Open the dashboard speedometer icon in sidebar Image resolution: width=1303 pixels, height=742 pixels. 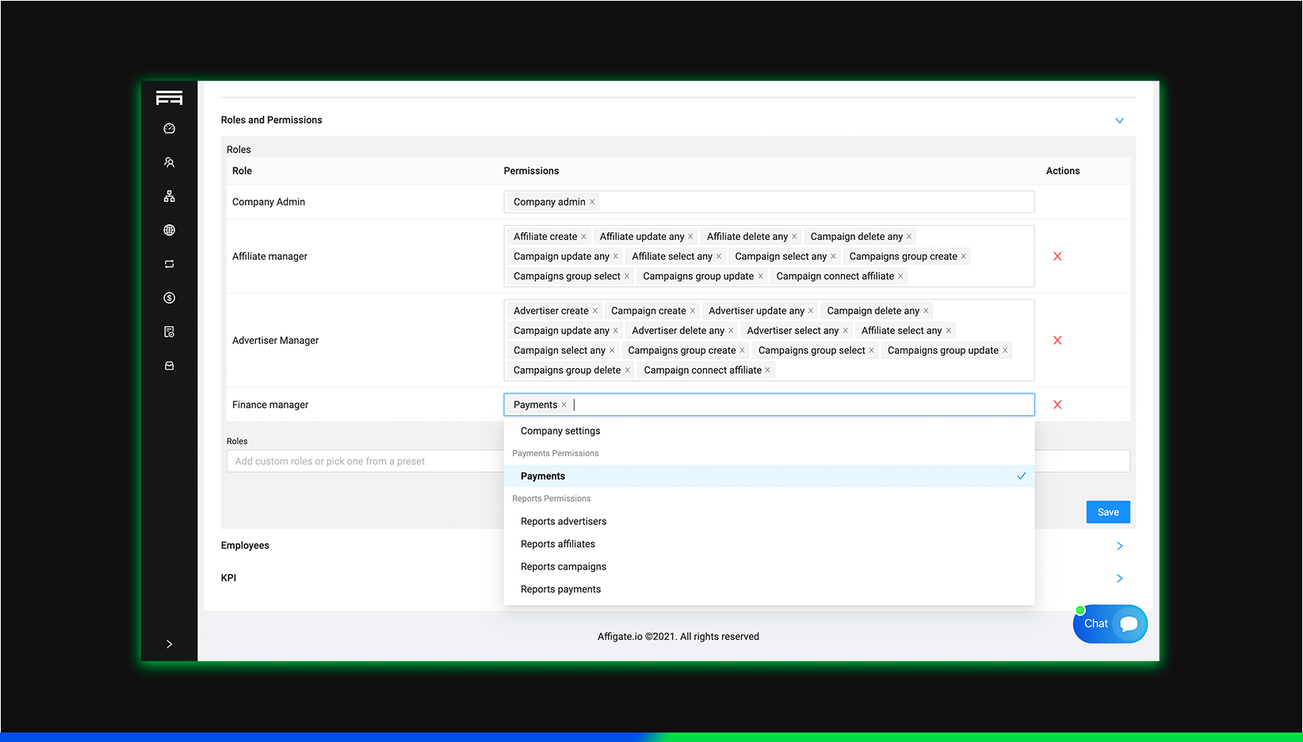pyautogui.click(x=169, y=127)
